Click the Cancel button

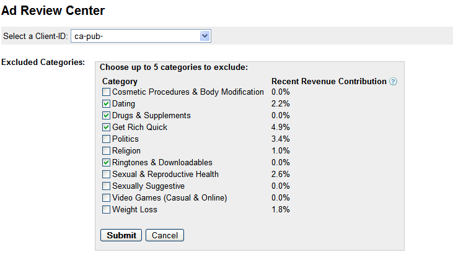(x=165, y=235)
